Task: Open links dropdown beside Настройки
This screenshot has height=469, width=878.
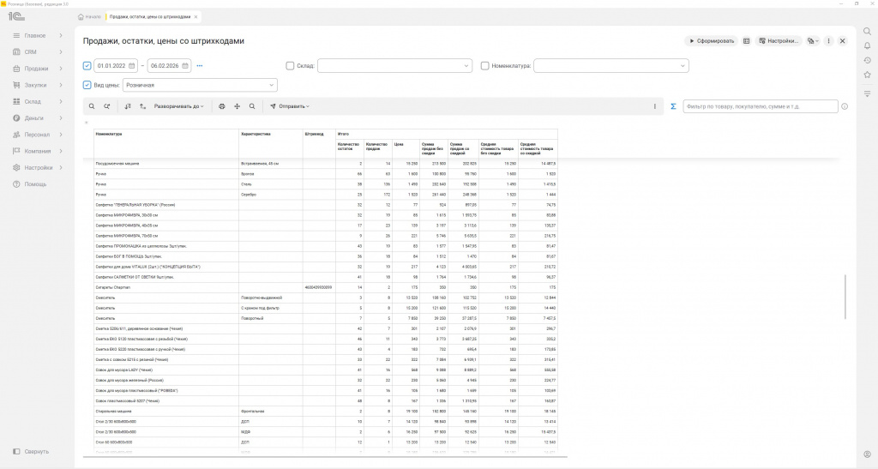Action: [813, 41]
